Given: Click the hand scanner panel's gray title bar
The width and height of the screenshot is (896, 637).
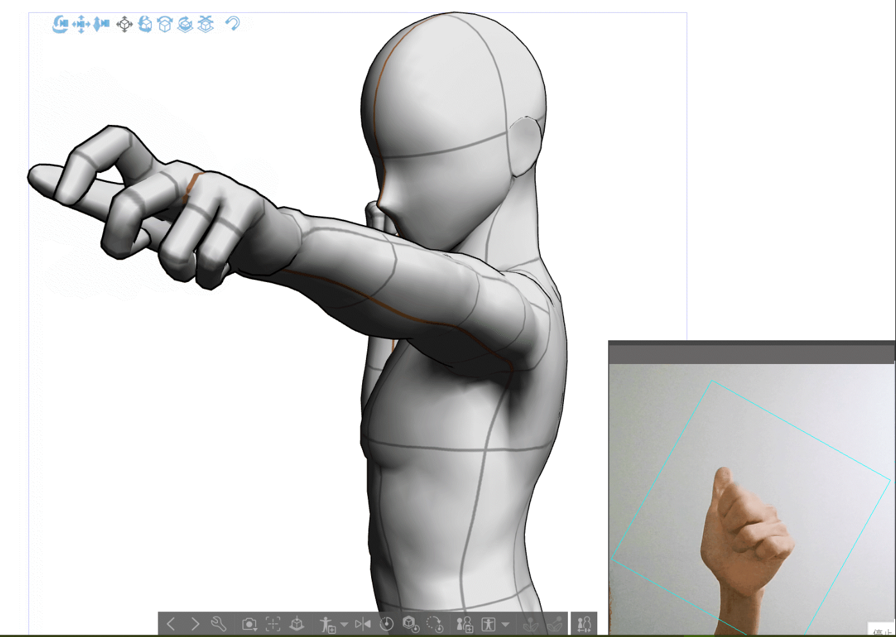Looking at the screenshot, I should pos(751,353).
